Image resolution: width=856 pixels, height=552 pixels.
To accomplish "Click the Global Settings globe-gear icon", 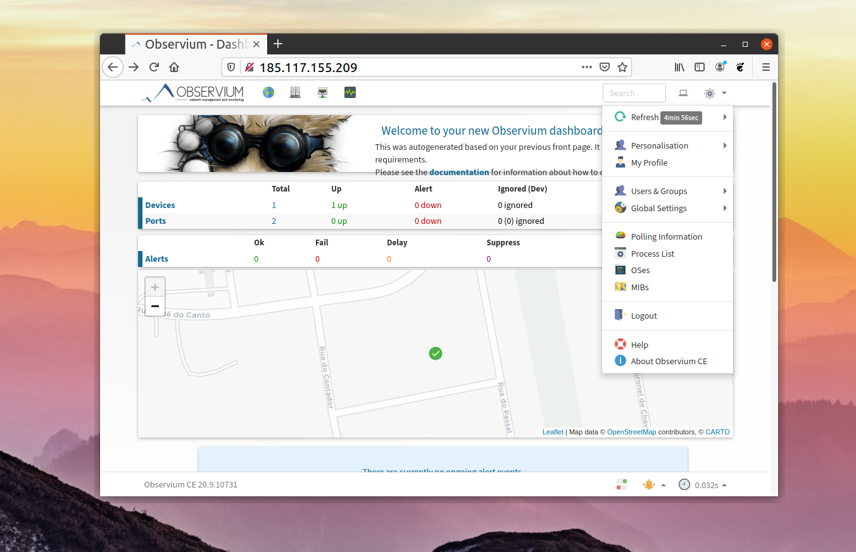I will point(620,208).
